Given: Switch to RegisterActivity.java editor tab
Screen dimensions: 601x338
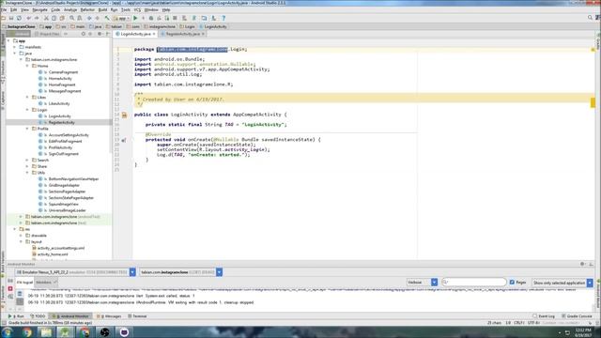Looking at the screenshot, I should click(x=183, y=34).
